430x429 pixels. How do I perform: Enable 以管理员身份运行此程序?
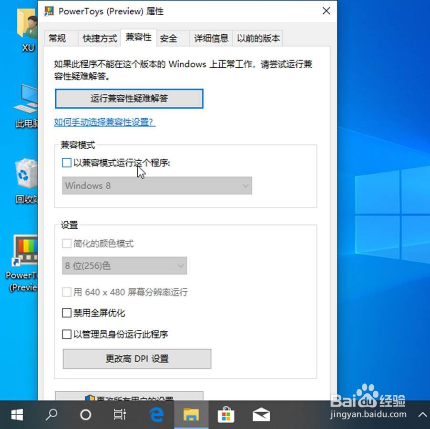[x=66, y=334]
